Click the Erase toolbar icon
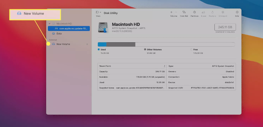 tap(203, 12)
